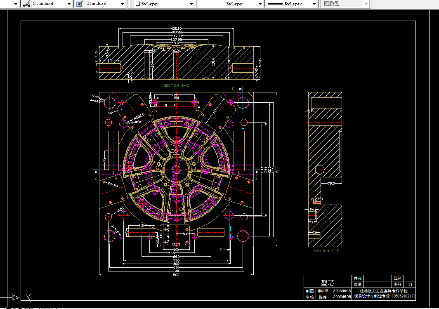
Task: Click the 数量 cell in title block
Action: (358, 284)
